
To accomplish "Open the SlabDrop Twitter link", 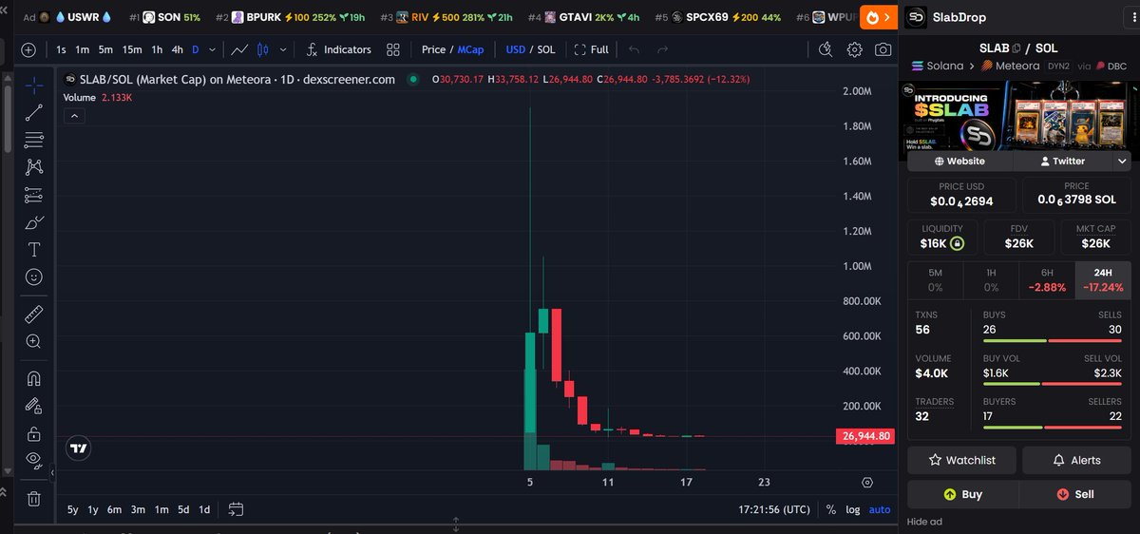I will (1062, 162).
